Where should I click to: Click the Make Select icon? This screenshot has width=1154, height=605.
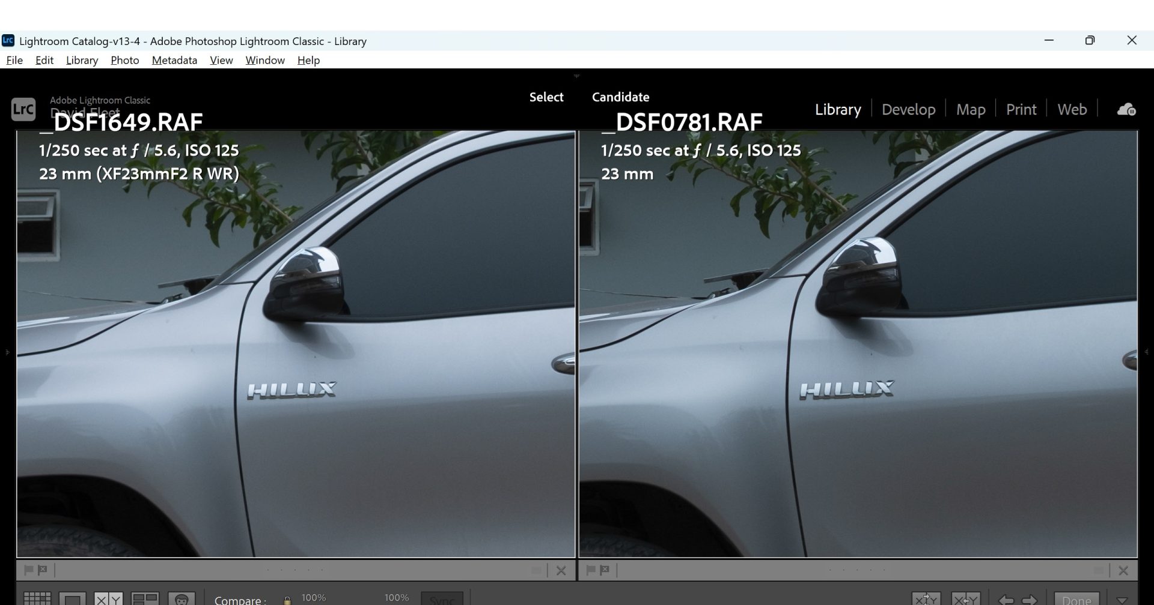point(966,599)
